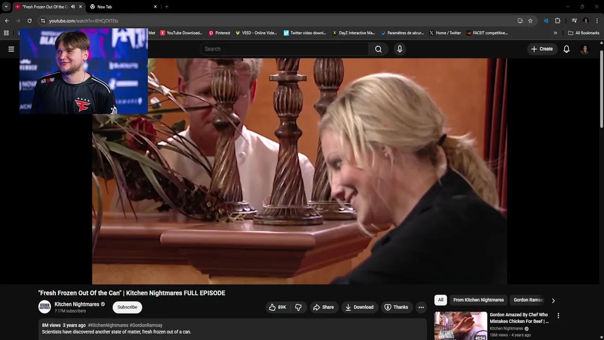
Task: View site information icon in address bar
Action: tap(43, 21)
